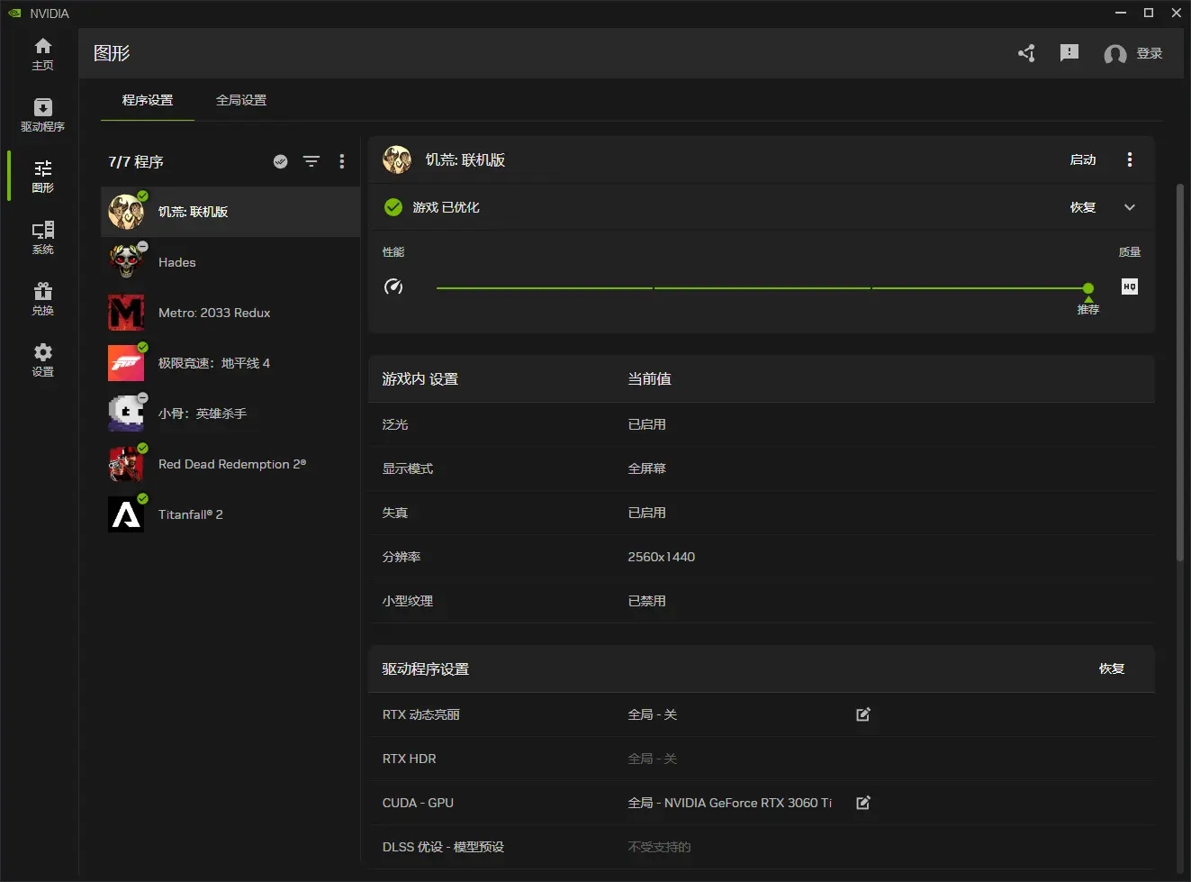Screen dimensions: 1191x882
Task: Switch to 全局设置 tab
Action: 241,100
